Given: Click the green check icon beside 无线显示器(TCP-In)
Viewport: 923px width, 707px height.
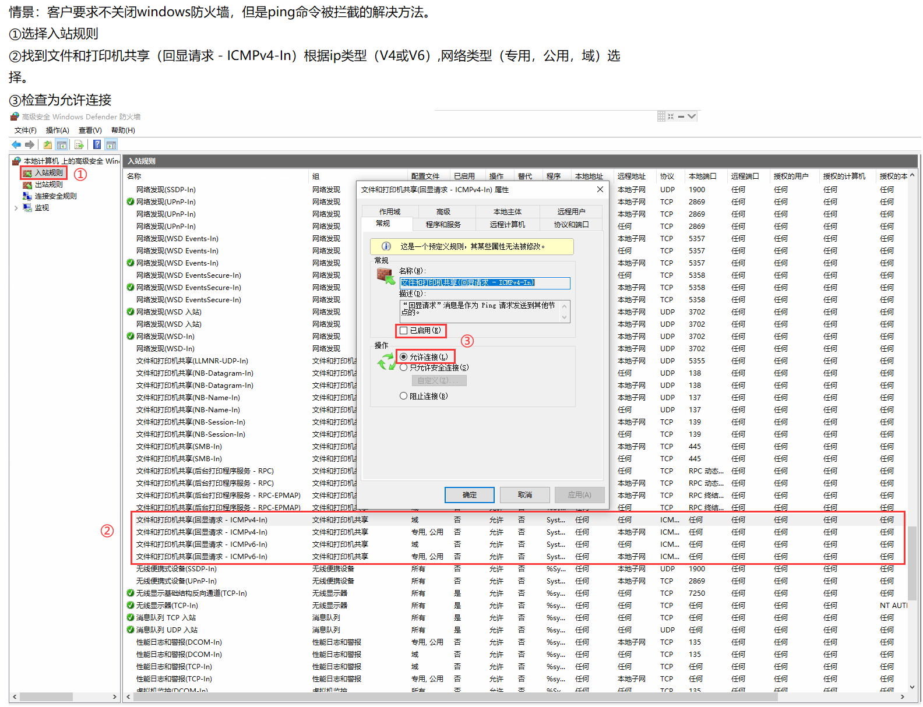Looking at the screenshot, I should click(x=131, y=606).
